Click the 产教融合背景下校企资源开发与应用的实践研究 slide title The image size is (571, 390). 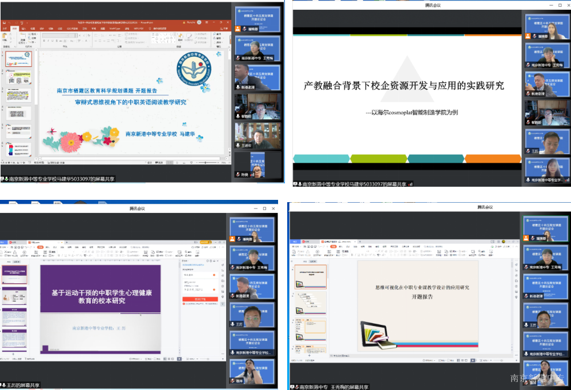coord(404,86)
